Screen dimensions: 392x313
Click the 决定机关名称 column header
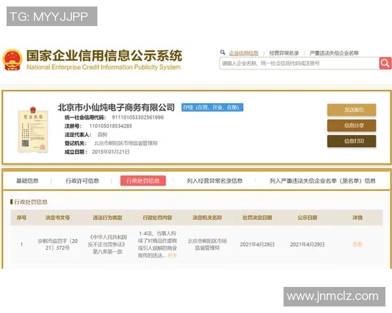click(207, 218)
